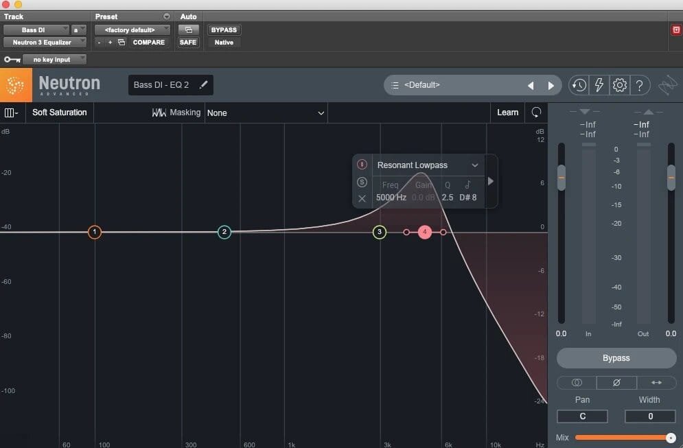This screenshot has width=683, height=448.
Task: Click the input gain slider handle
Action: (562, 178)
